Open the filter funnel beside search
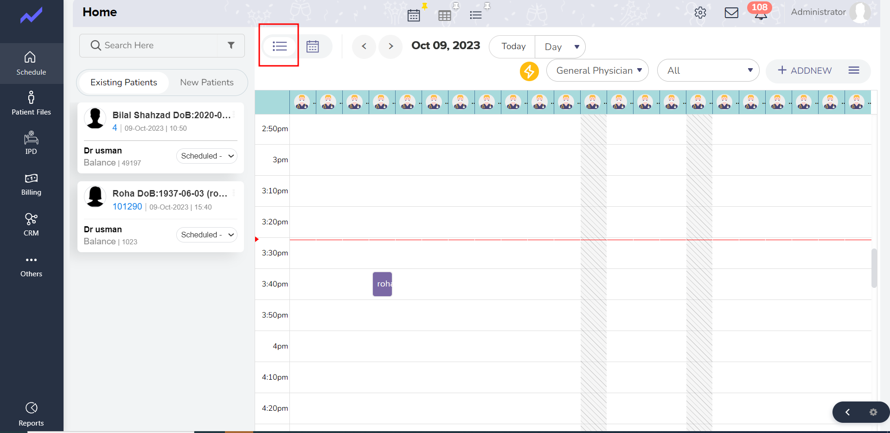The height and width of the screenshot is (433, 890). (x=231, y=45)
